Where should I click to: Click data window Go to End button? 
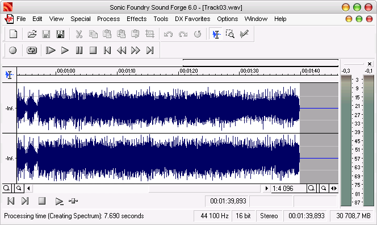[25, 201]
